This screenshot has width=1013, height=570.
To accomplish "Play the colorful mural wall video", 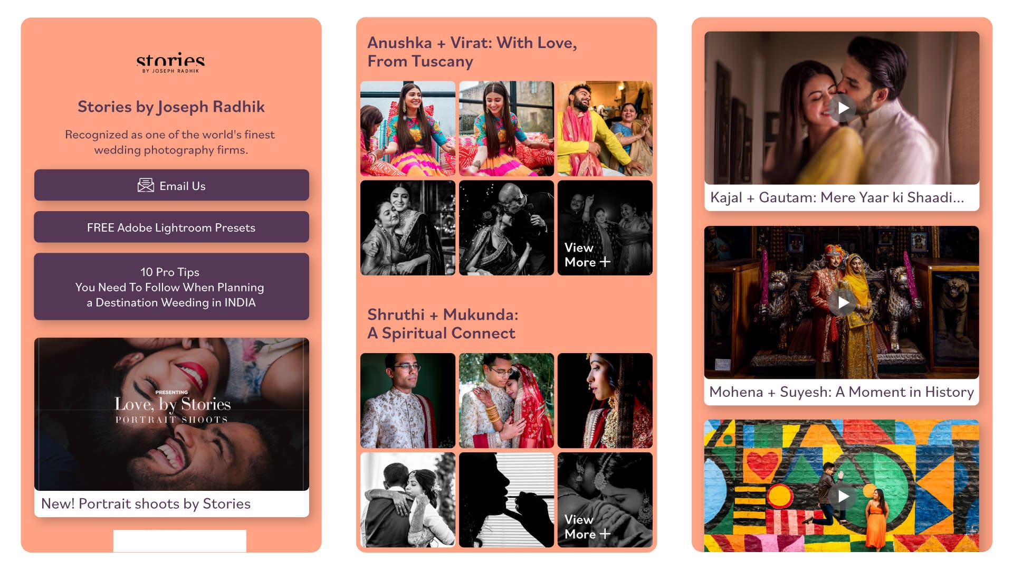I will pos(842,496).
